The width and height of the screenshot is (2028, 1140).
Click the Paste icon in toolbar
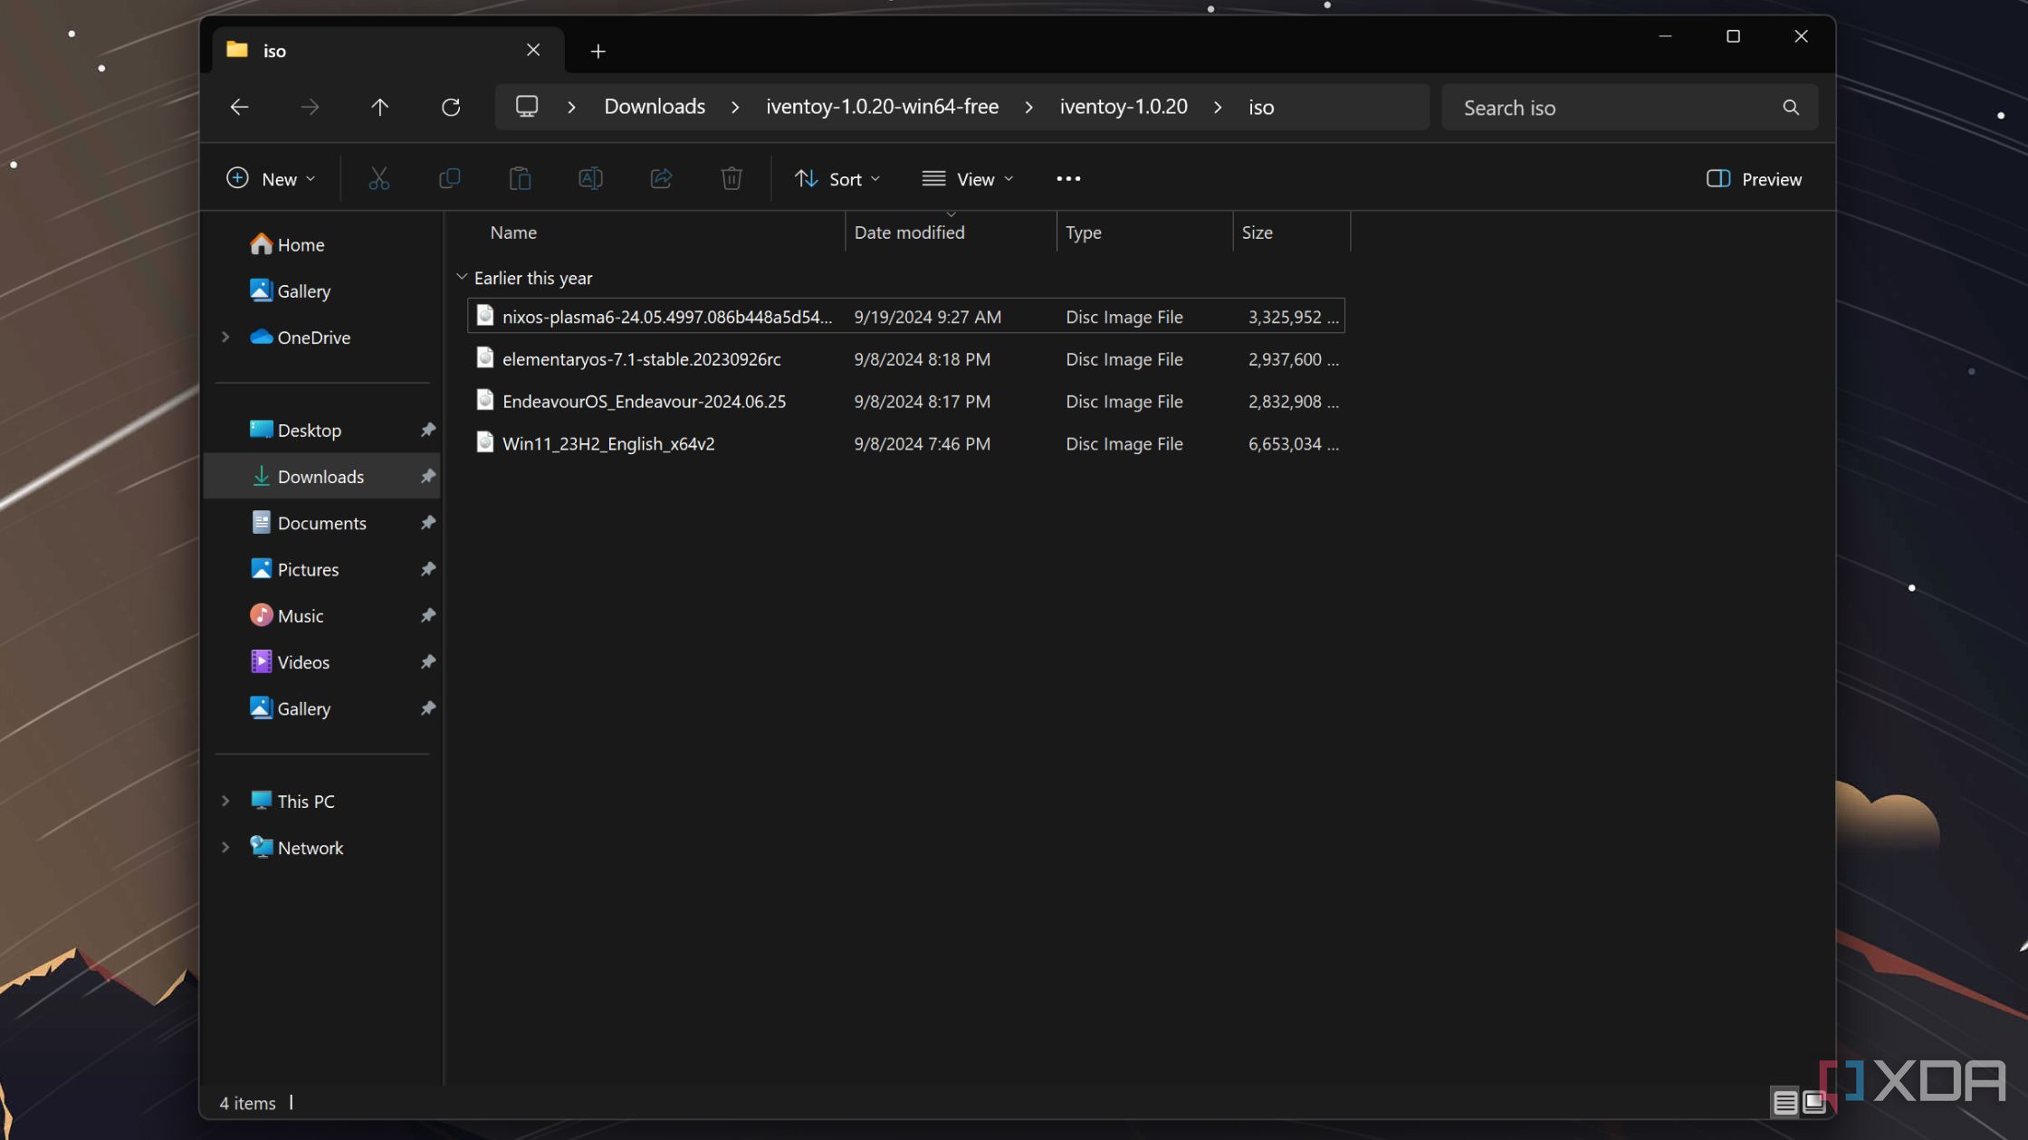pos(520,178)
